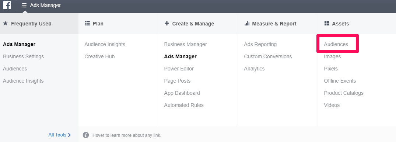The image size is (396, 142).
Task: Click the bar chart icon beside Measure & Report
Action: click(x=247, y=24)
